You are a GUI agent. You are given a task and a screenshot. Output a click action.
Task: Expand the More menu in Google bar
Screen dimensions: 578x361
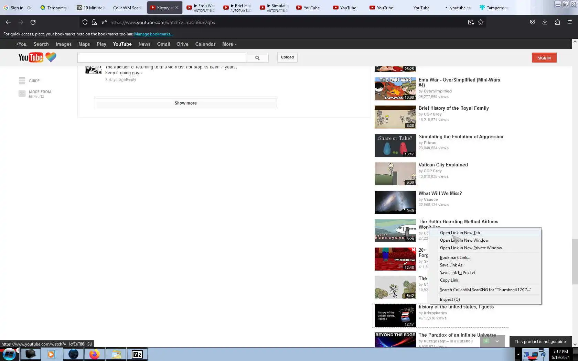(229, 44)
